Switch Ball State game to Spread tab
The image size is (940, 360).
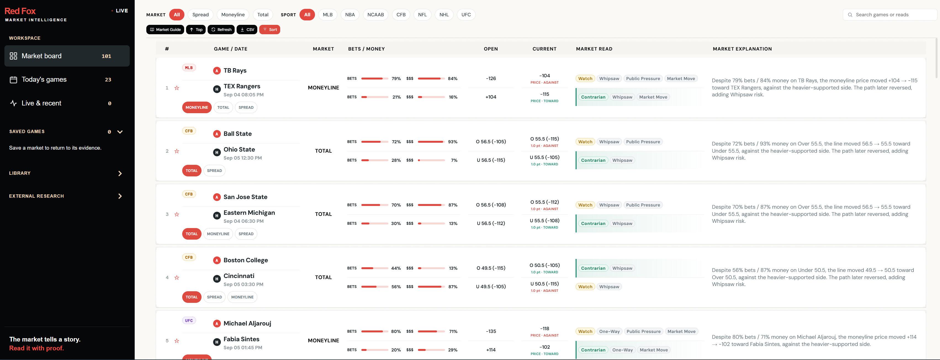click(214, 171)
